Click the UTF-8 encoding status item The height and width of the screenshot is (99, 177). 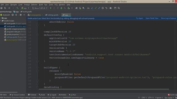click(x=151, y=98)
